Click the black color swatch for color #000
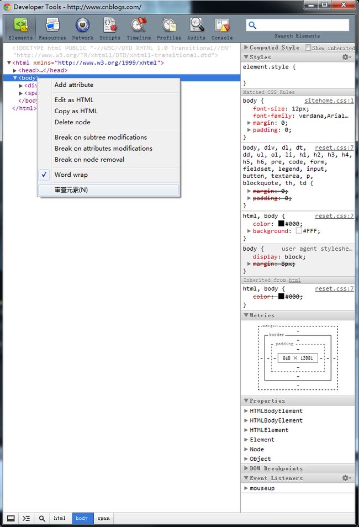 coord(281,224)
